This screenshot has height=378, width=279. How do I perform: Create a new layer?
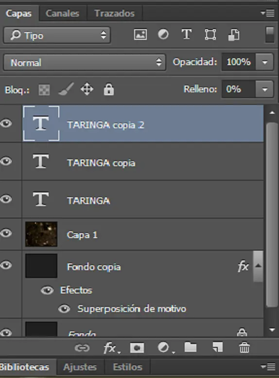pyautogui.click(x=217, y=347)
